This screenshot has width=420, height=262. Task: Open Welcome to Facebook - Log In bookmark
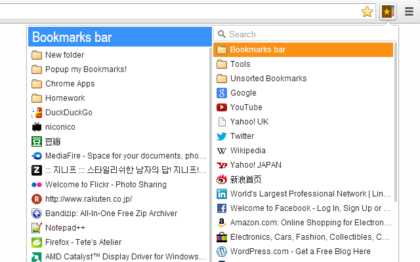pyautogui.click(x=310, y=208)
